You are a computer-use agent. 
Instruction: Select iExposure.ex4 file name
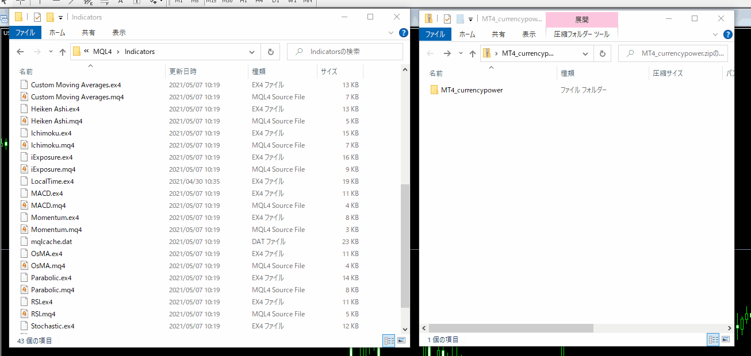tap(52, 157)
